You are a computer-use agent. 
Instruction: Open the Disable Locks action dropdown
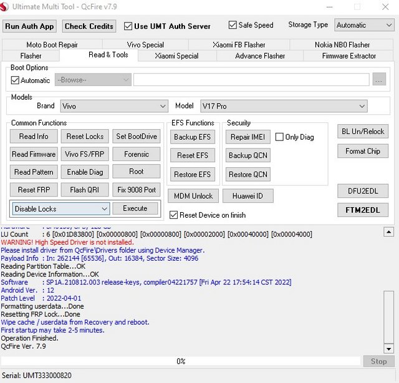point(61,208)
